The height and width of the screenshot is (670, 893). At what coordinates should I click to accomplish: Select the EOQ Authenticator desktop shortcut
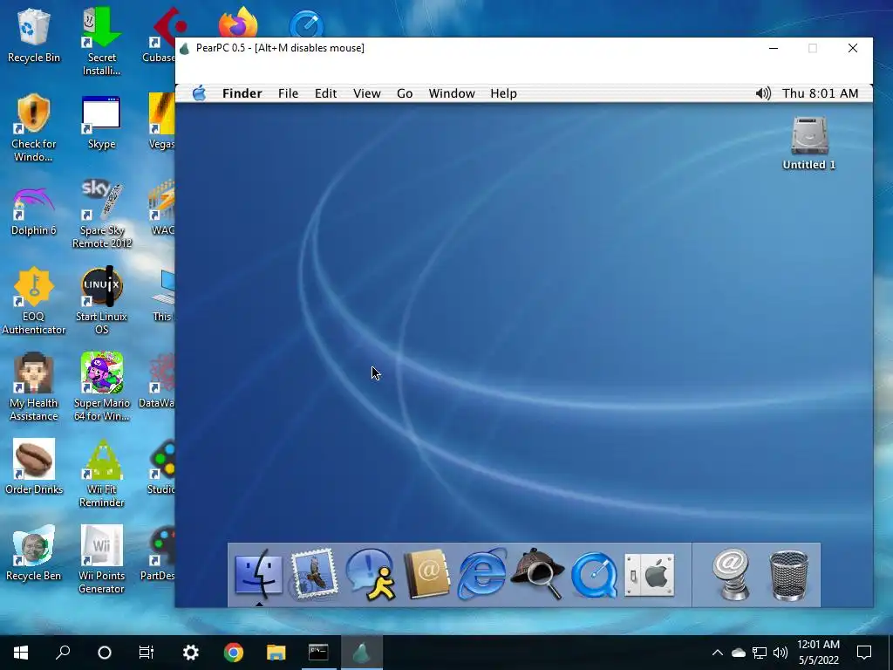(34, 301)
